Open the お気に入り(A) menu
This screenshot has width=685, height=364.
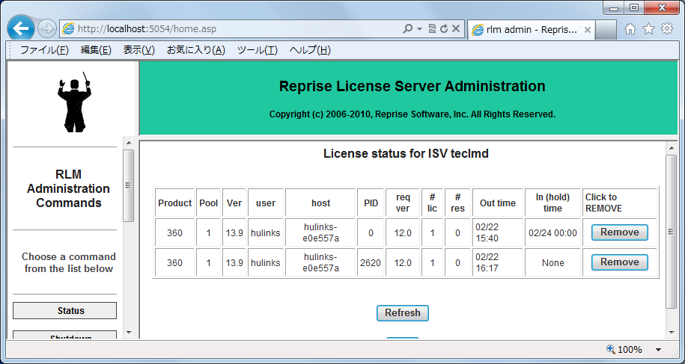coord(195,50)
